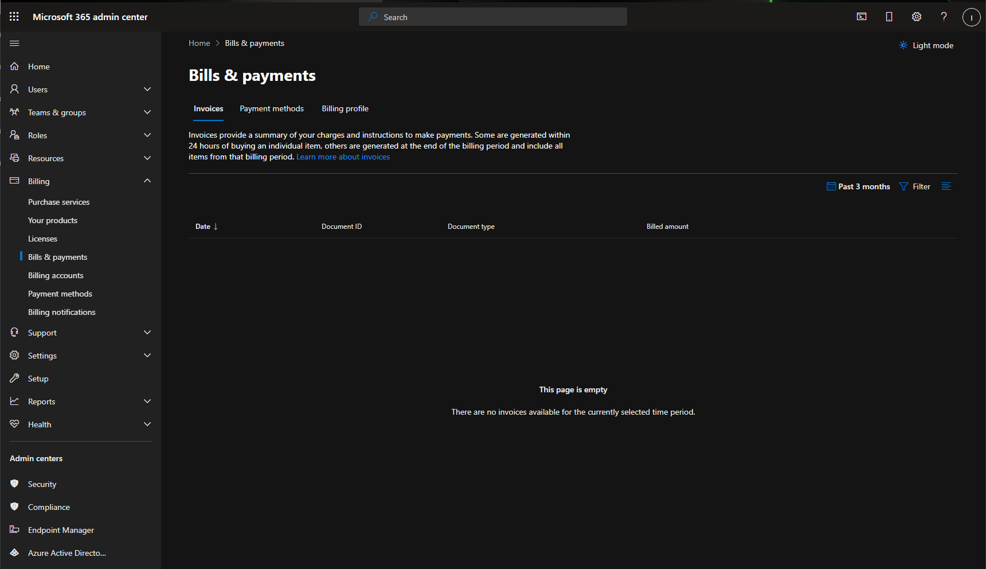The width and height of the screenshot is (986, 569).
Task: Expand the Support section chevron
Action: click(147, 332)
